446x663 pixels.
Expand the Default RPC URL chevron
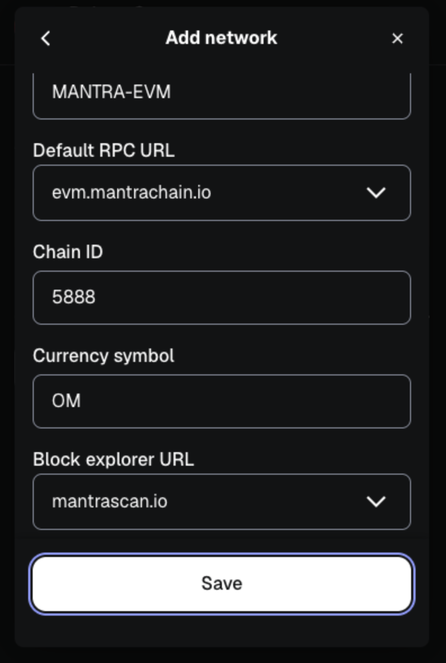point(376,193)
